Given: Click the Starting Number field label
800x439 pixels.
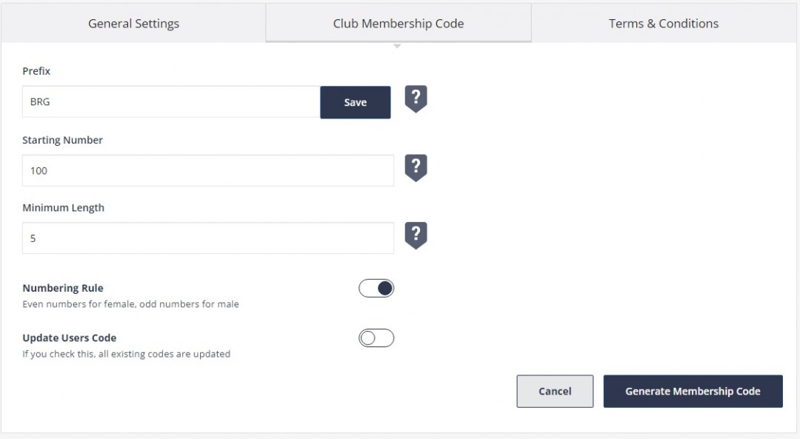Looking at the screenshot, I should [63, 140].
